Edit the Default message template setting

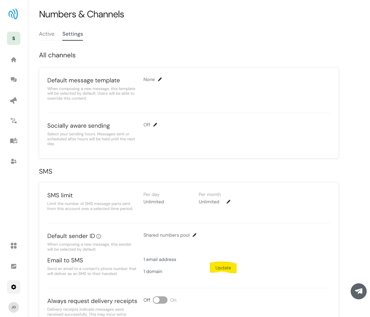pos(160,79)
